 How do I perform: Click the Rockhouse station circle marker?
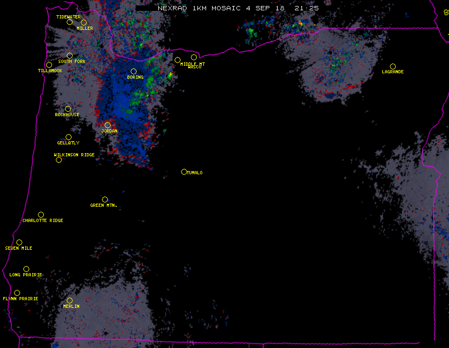click(68, 109)
